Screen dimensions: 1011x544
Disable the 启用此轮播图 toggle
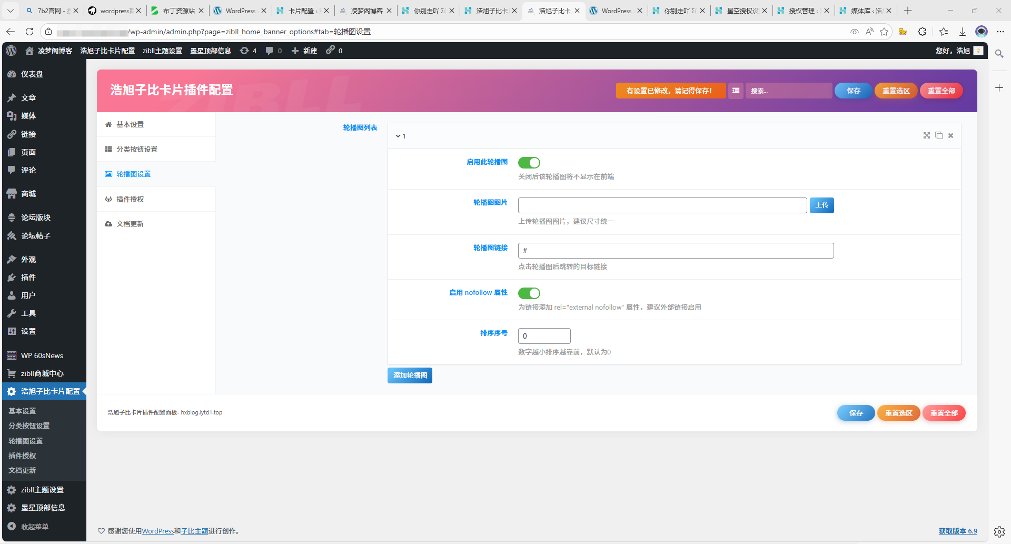click(529, 163)
